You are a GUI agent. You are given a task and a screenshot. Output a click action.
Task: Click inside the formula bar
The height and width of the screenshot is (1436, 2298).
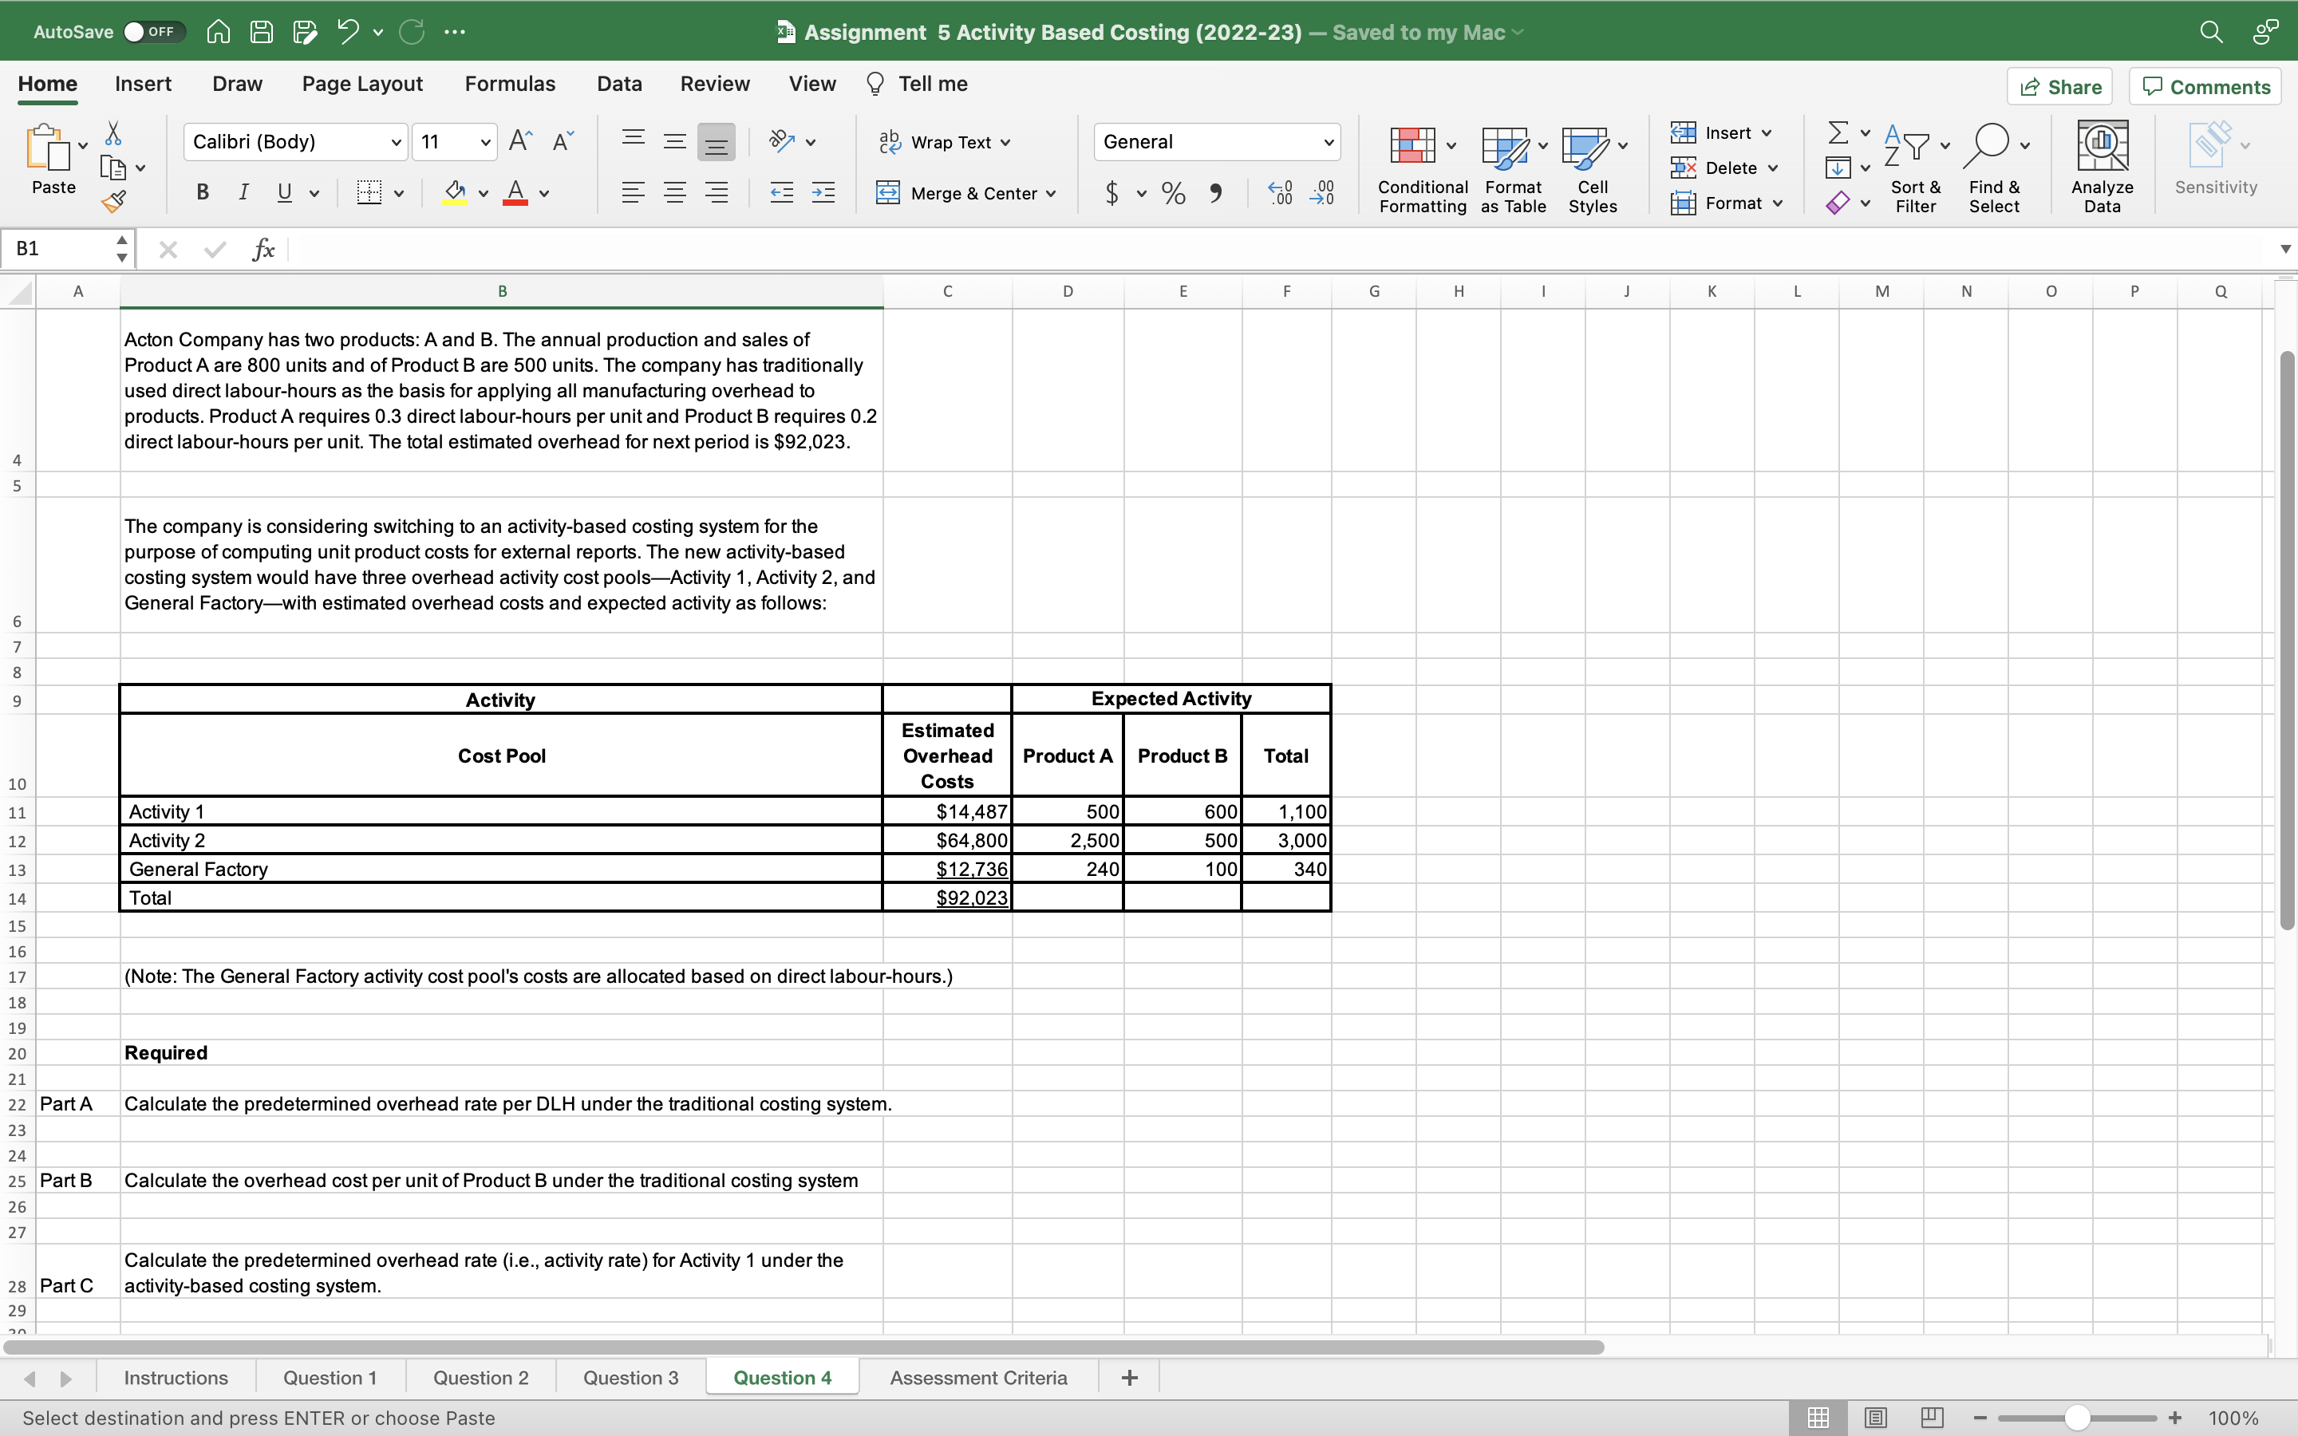760,249
